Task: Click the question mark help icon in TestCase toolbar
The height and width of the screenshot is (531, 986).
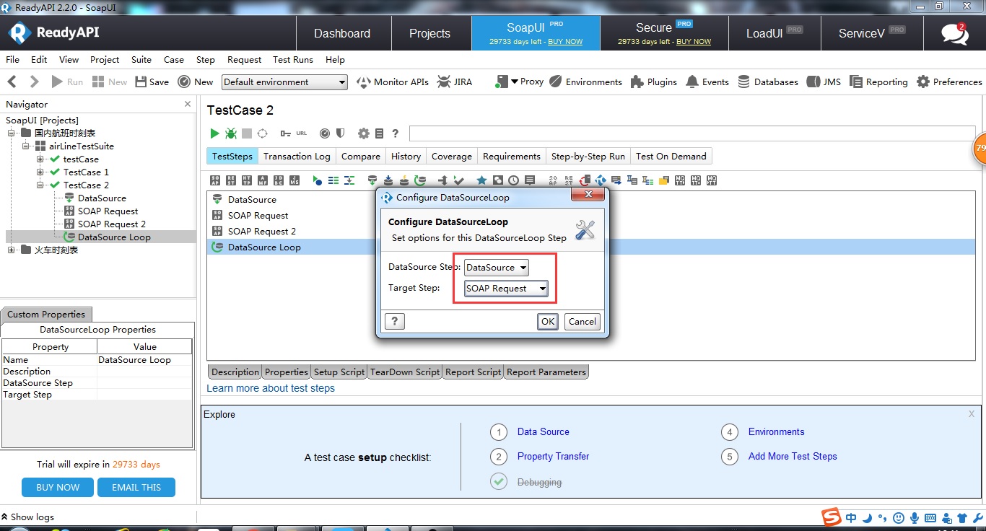Action: tap(395, 133)
